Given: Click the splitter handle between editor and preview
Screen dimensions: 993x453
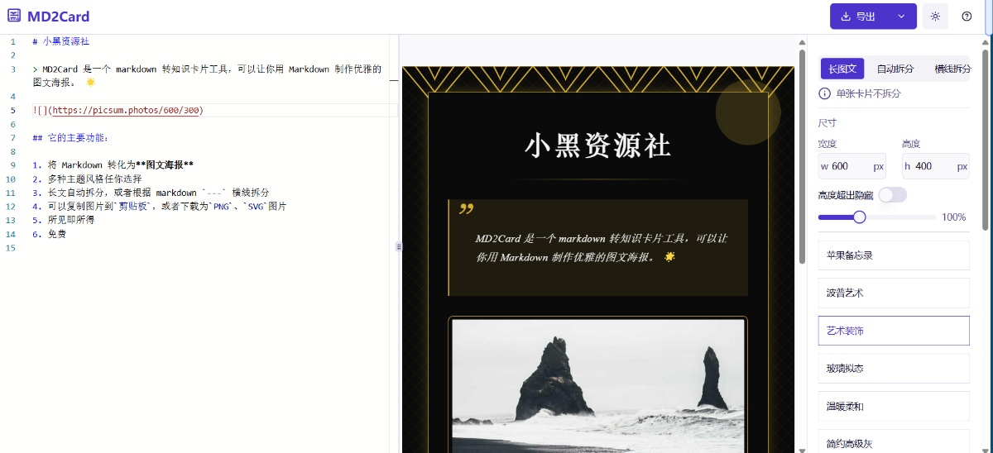Looking at the screenshot, I should [x=398, y=246].
